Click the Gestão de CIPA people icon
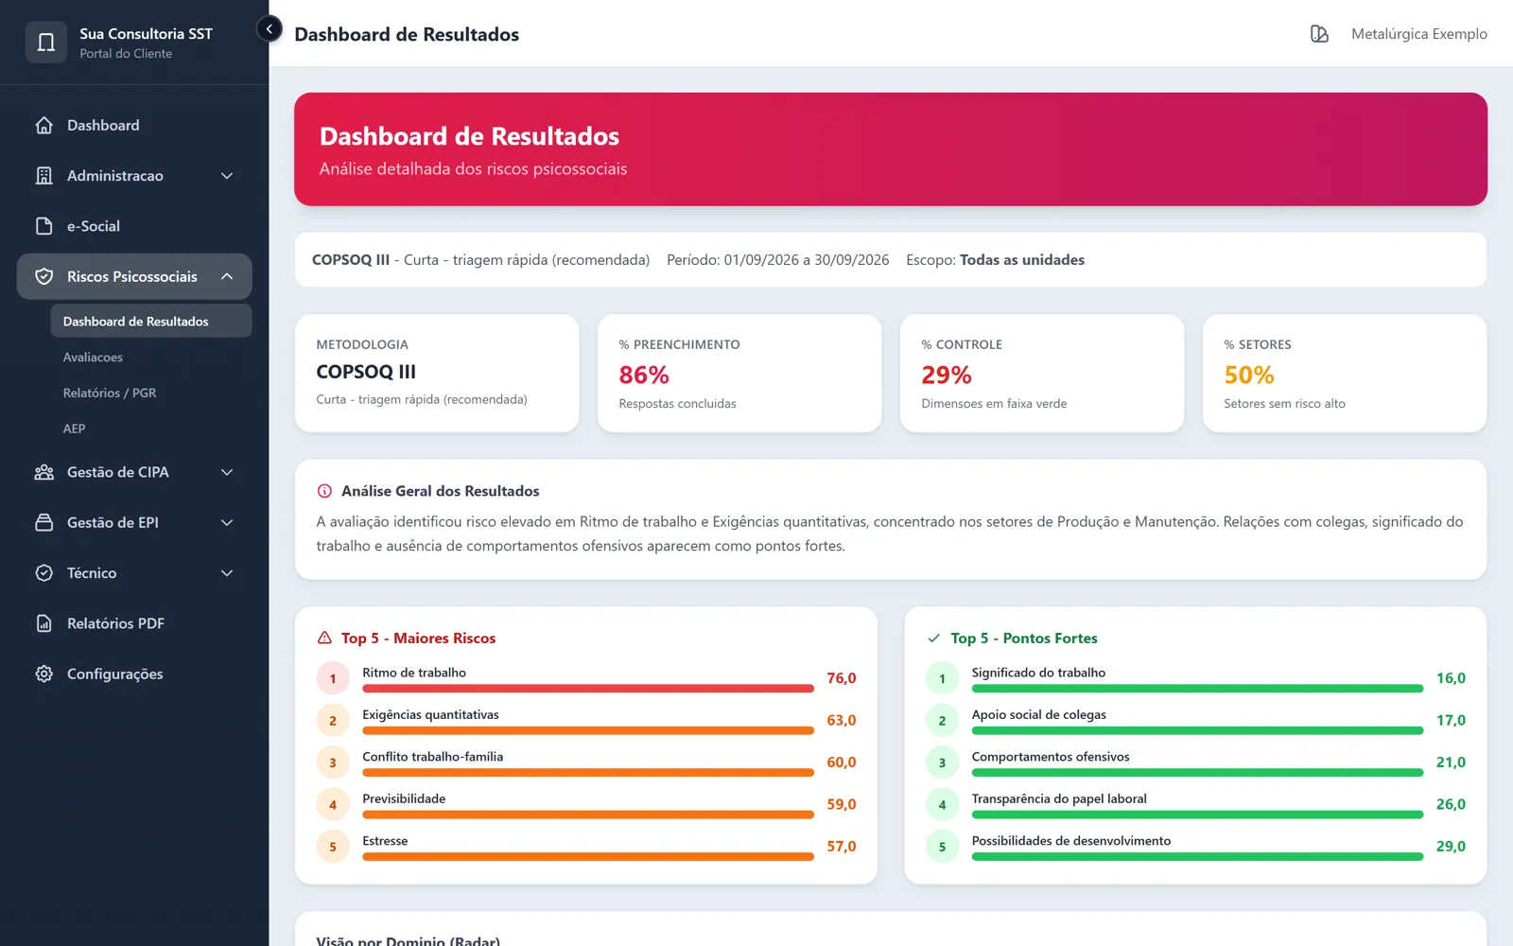 [x=43, y=472]
